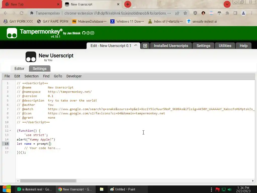Open the Edit menu in editor

coord(17,76)
